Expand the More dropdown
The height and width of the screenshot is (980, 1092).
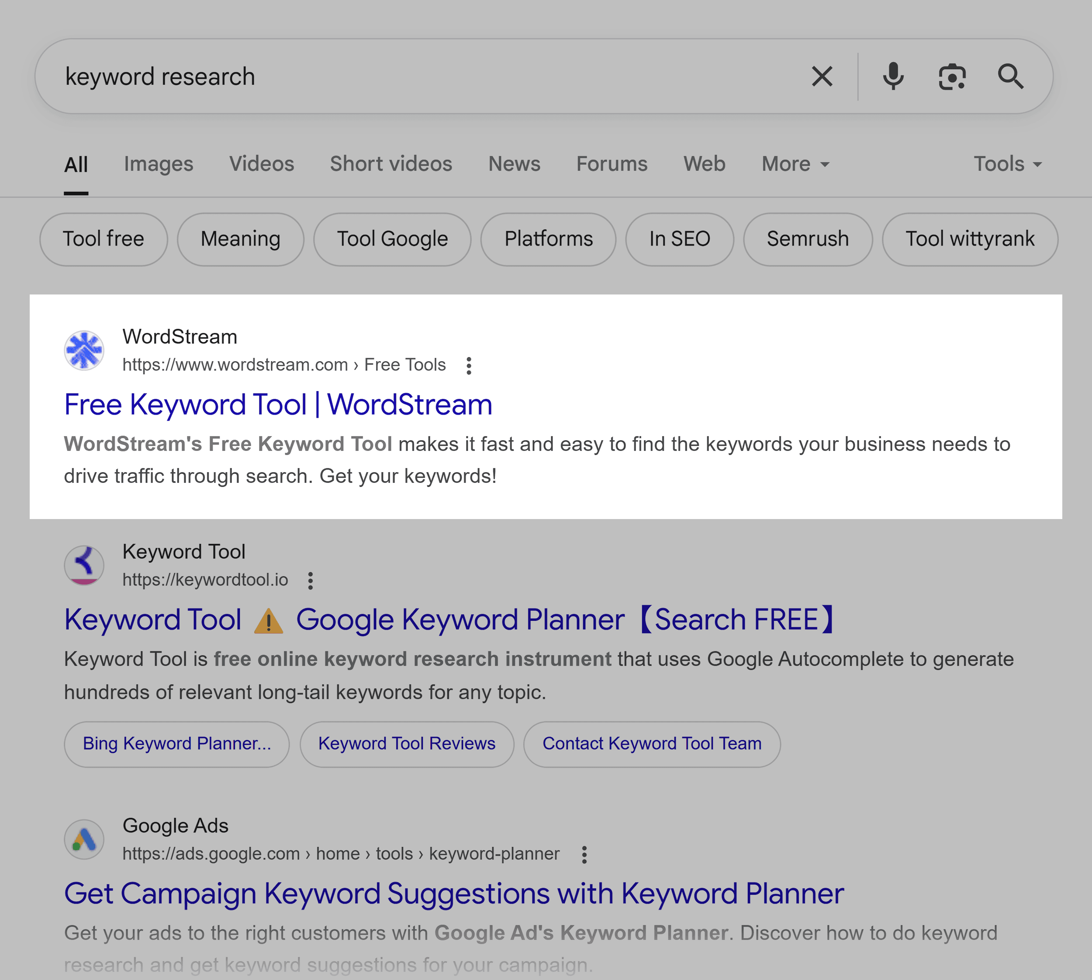point(795,164)
